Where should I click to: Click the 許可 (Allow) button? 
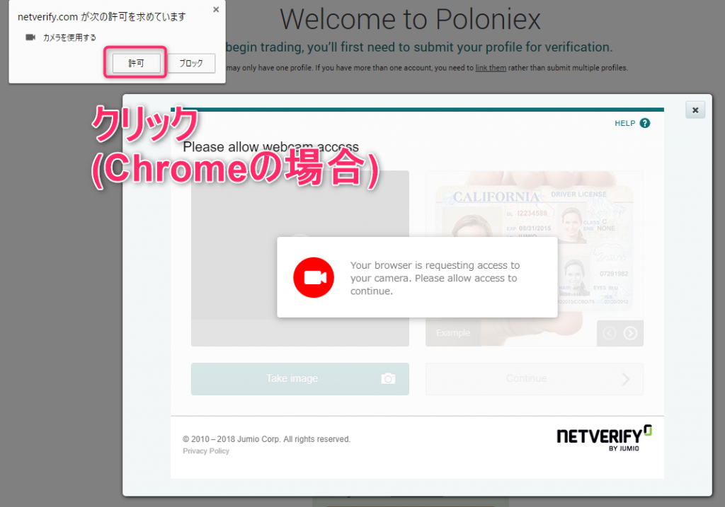point(136,64)
